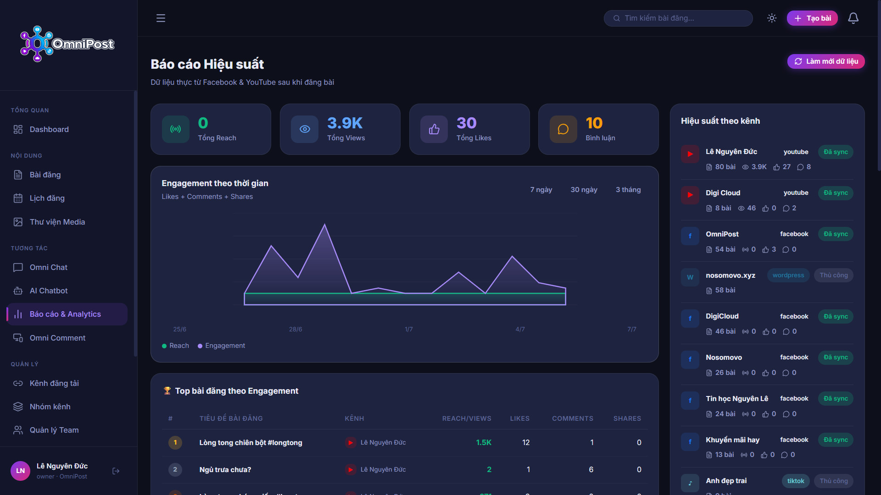The height and width of the screenshot is (495, 881).
Task: Click the page scrollbar on right edge
Action: pos(879,85)
